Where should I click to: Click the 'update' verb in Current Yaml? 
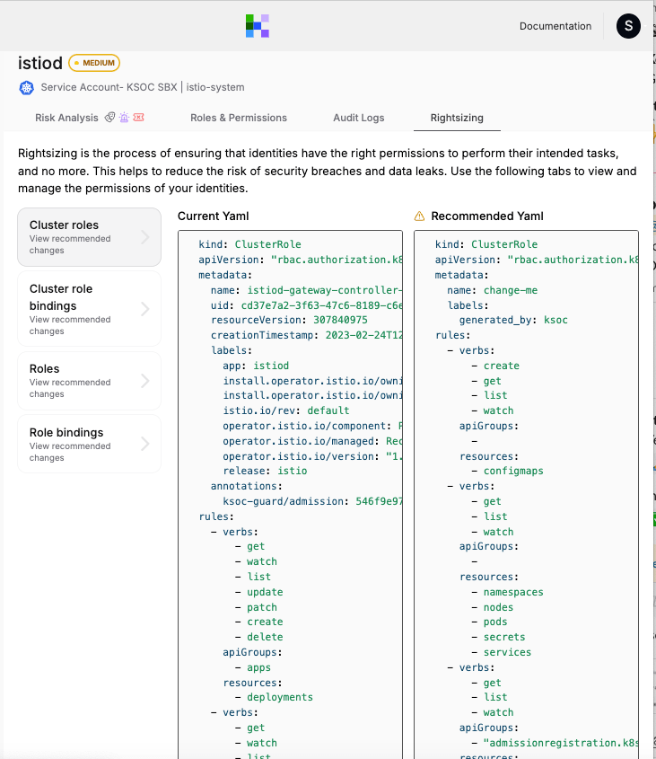pos(265,592)
